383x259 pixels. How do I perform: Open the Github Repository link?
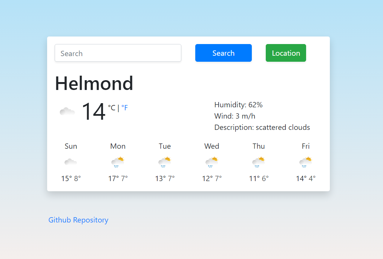click(x=78, y=220)
